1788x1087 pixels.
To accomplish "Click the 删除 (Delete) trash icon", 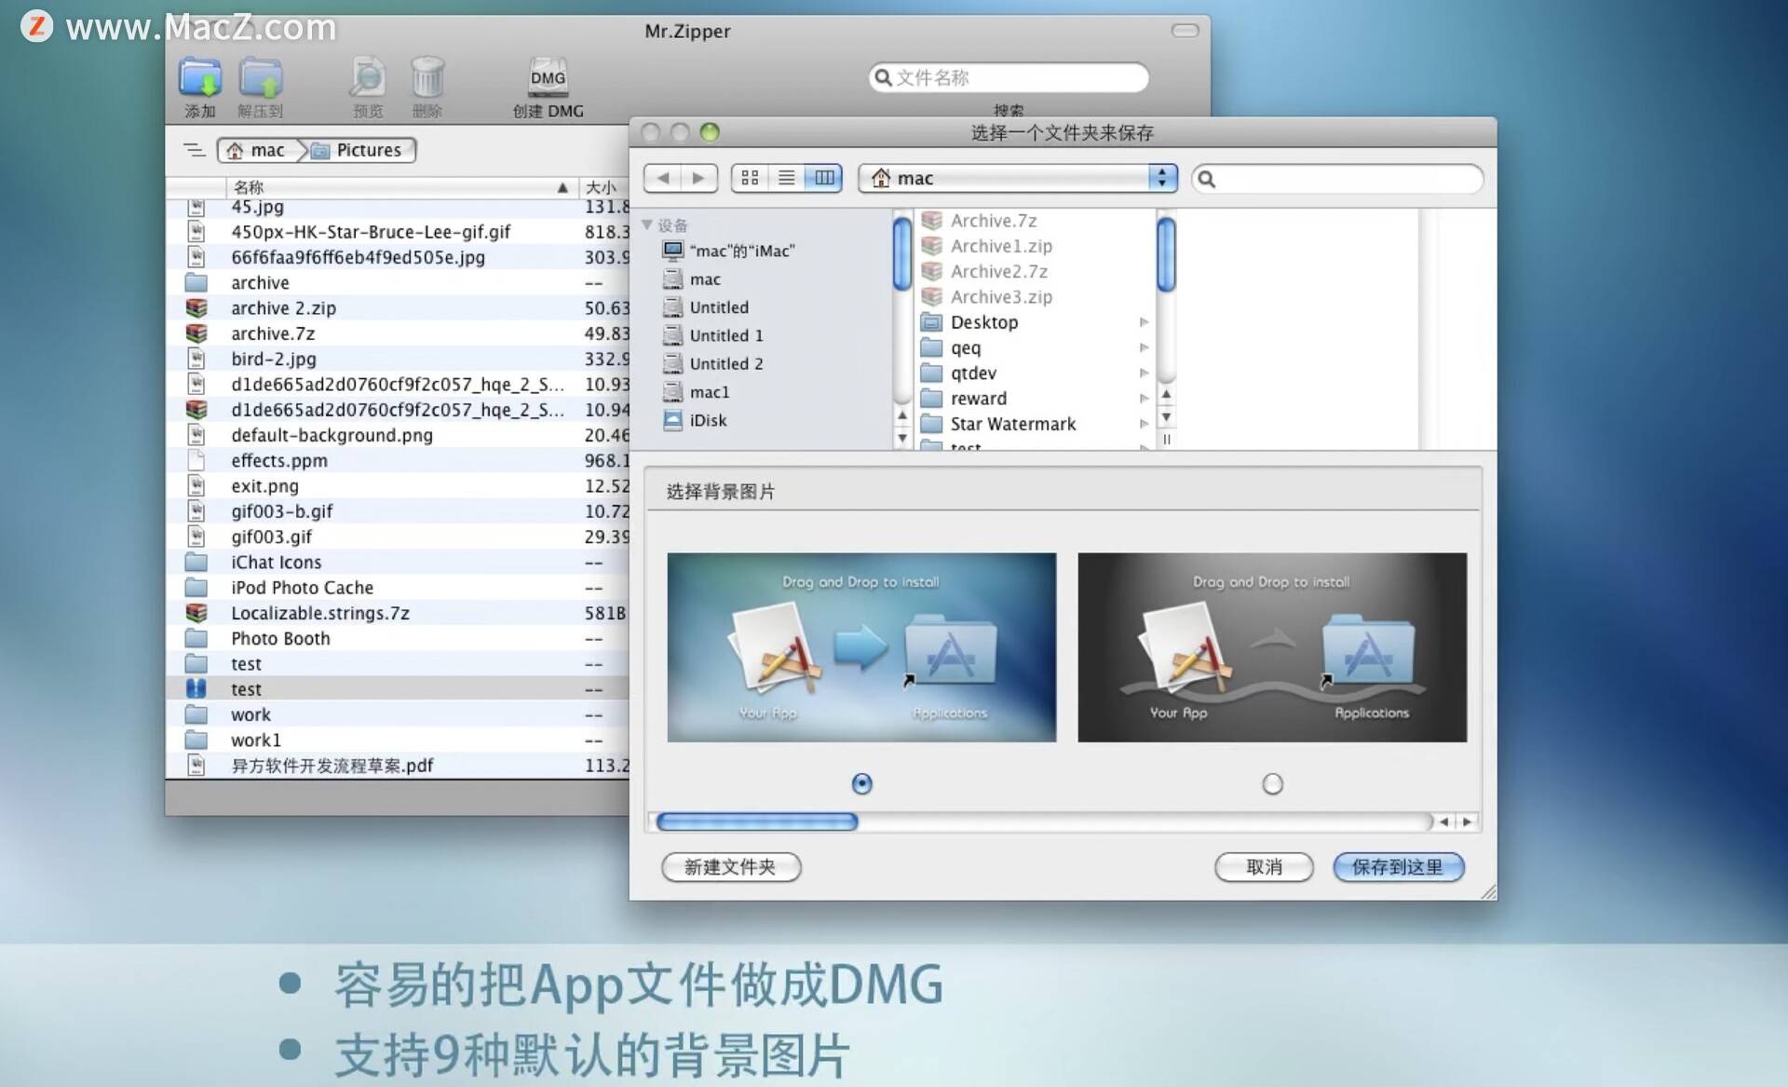I will 427,77.
